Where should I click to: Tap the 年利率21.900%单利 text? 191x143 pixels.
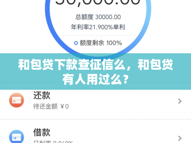pyautogui.click(x=98, y=27)
